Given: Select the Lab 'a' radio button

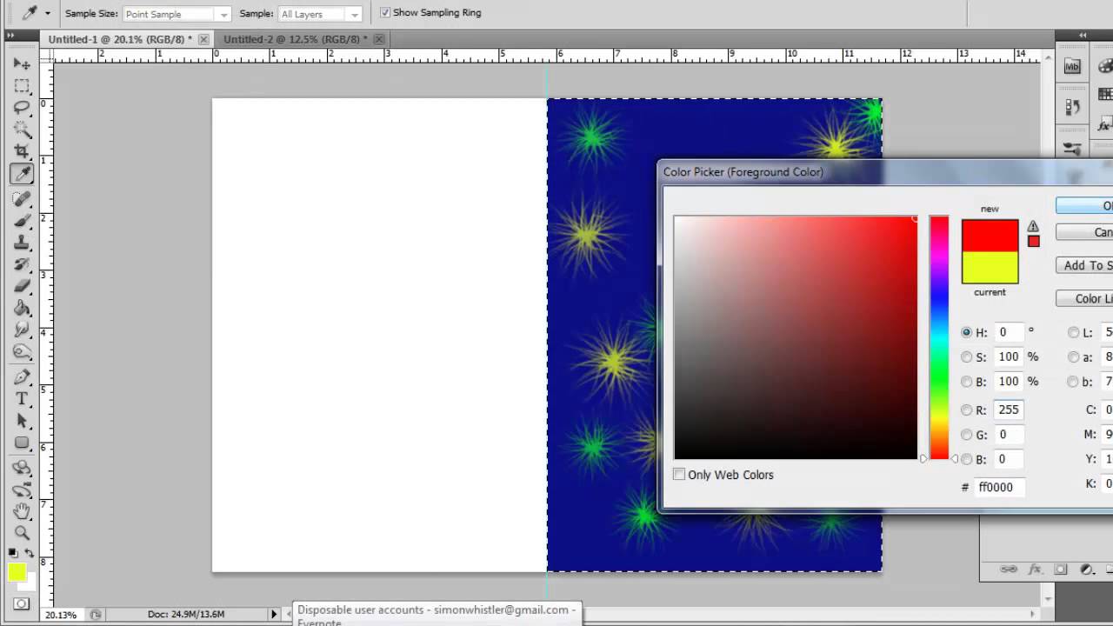Looking at the screenshot, I should [x=1073, y=356].
